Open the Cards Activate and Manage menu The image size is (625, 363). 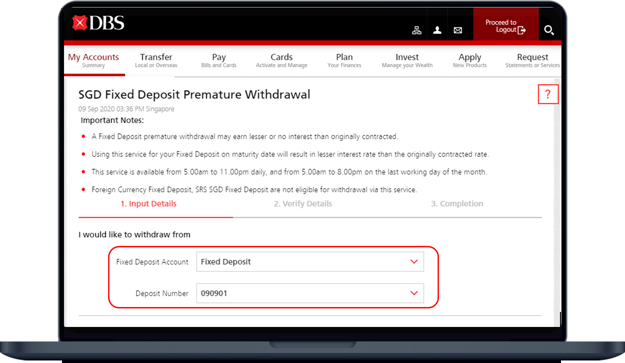pos(281,61)
